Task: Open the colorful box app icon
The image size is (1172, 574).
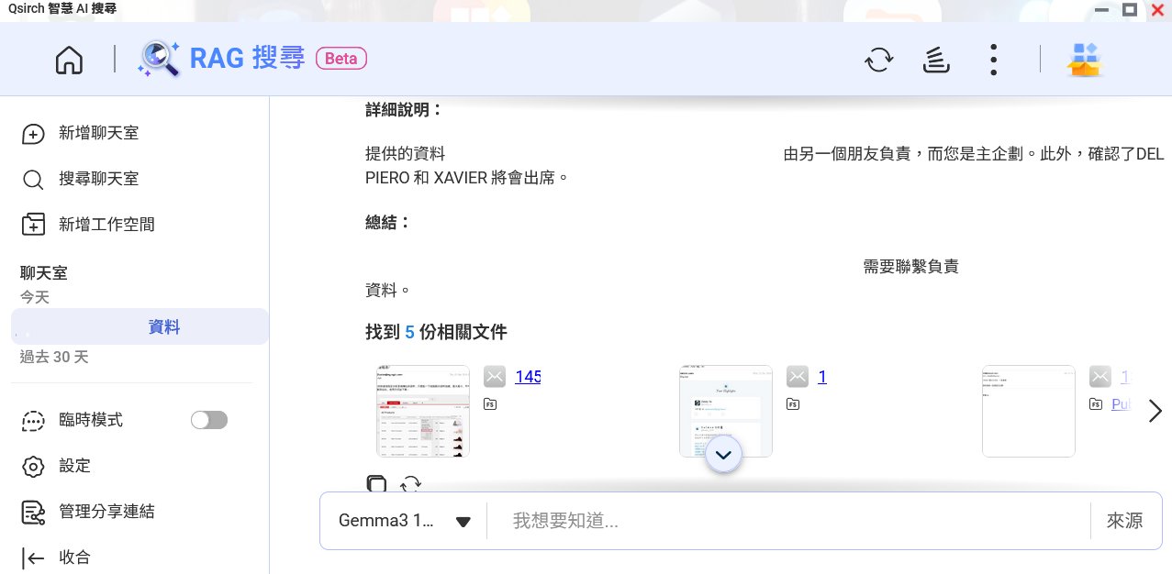Action: [1084, 60]
